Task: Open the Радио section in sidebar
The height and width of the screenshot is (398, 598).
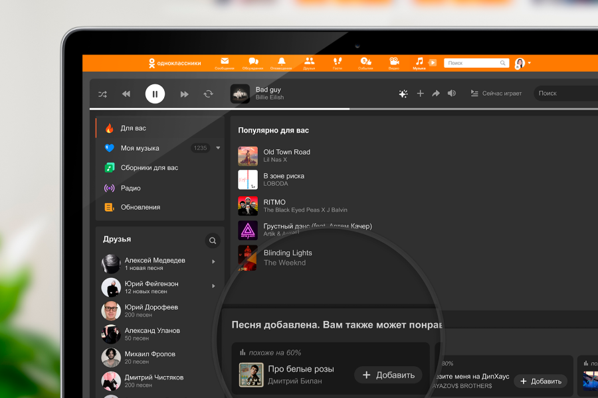Action: [x=130, y=188]
